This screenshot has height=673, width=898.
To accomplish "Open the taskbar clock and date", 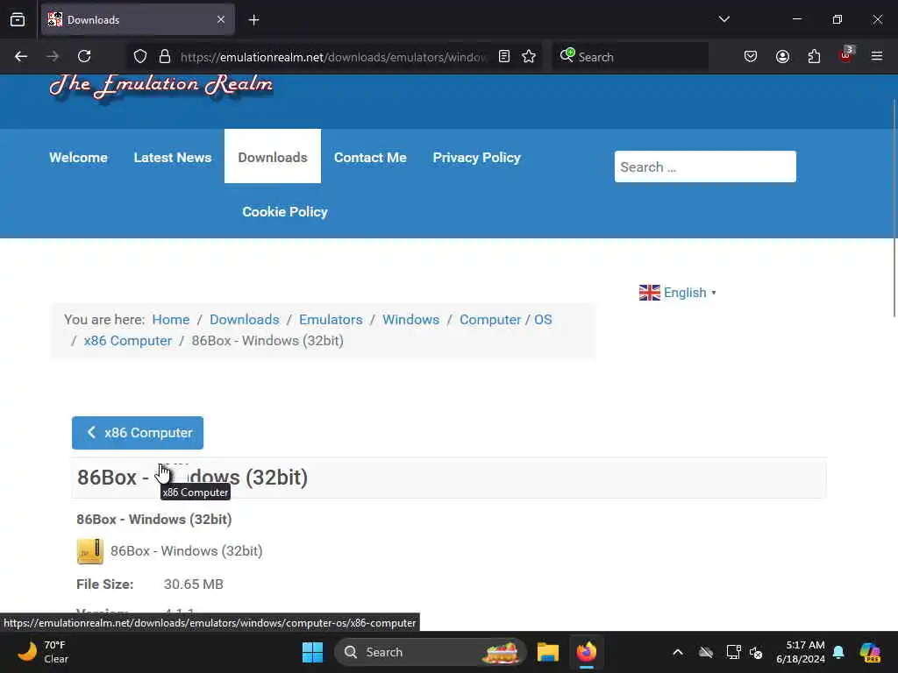I will point(801,652).
